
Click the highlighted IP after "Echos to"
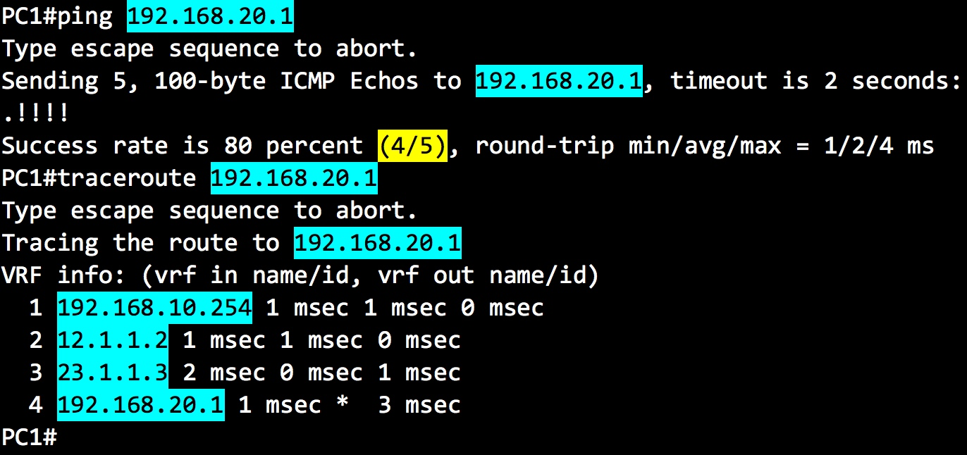click(x=558, y=81)
